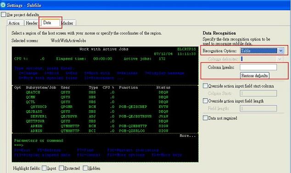Click the Column Start field
Image resolution: width=291 pixels, height=173 pixels.
[258, 93]
